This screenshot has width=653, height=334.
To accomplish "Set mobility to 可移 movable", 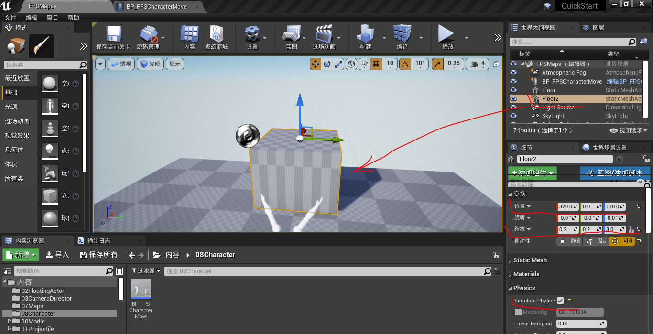I will pos(622,241).
